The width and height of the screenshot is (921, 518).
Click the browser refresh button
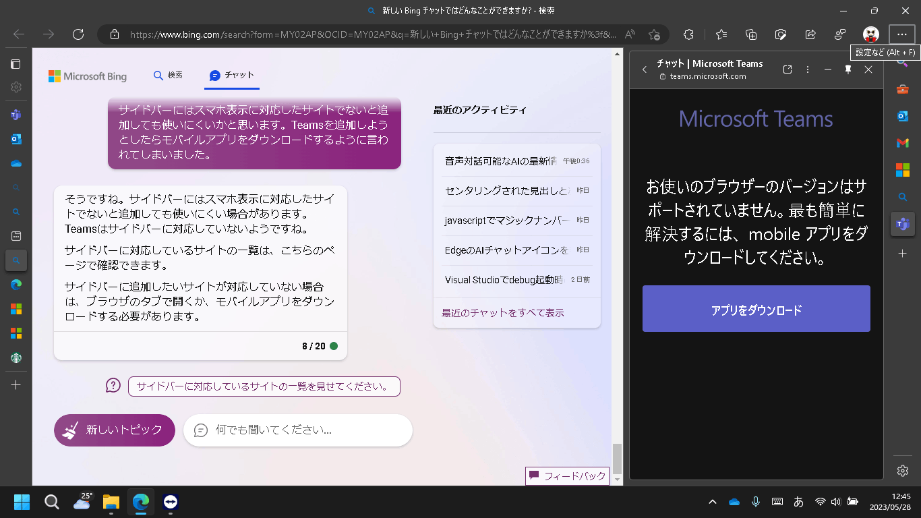(x=78, y=34)
